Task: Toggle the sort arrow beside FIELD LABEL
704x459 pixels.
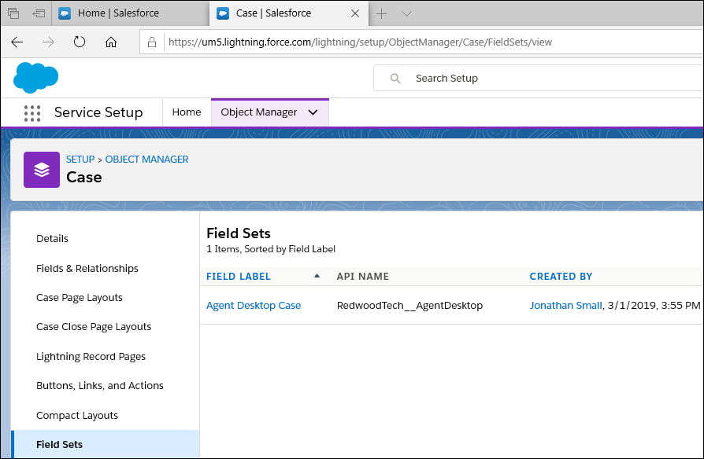Action: coord(317,276)
